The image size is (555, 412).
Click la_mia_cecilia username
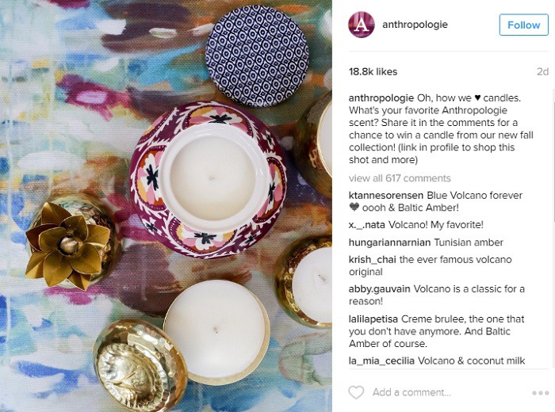pyautogui.click(x=381, y=360)
